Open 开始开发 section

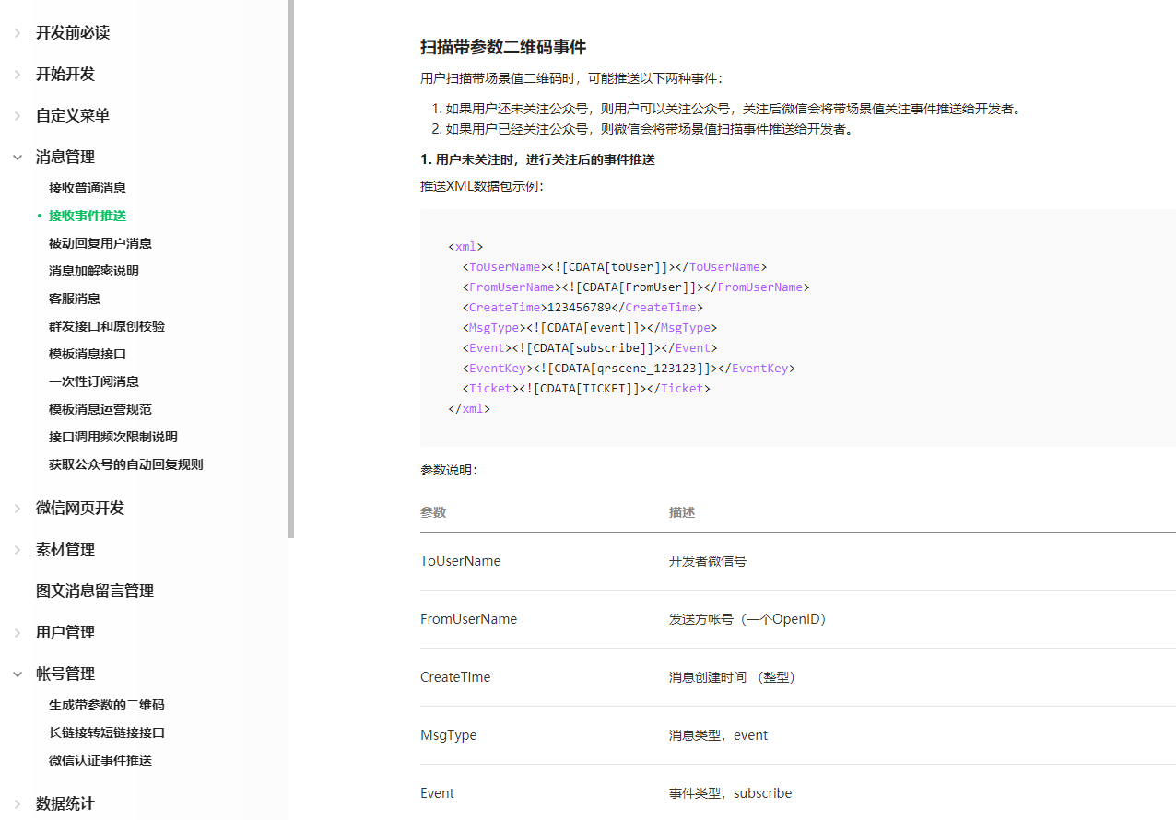pos(65,75)
